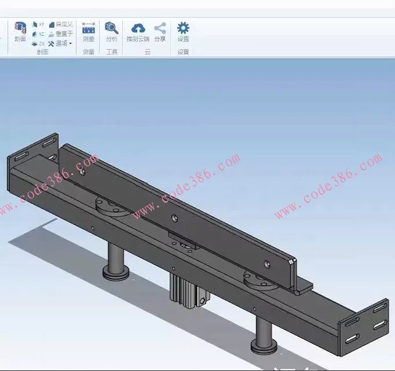Screen dimensions: 395x371
Task: Click 推到云端 push to cloud
Action: click(x=138, y=31)
